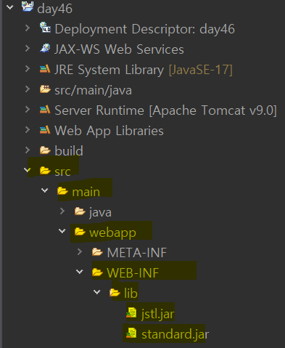Select the 'jstl.jar' file label

click(x=157, y=315)
